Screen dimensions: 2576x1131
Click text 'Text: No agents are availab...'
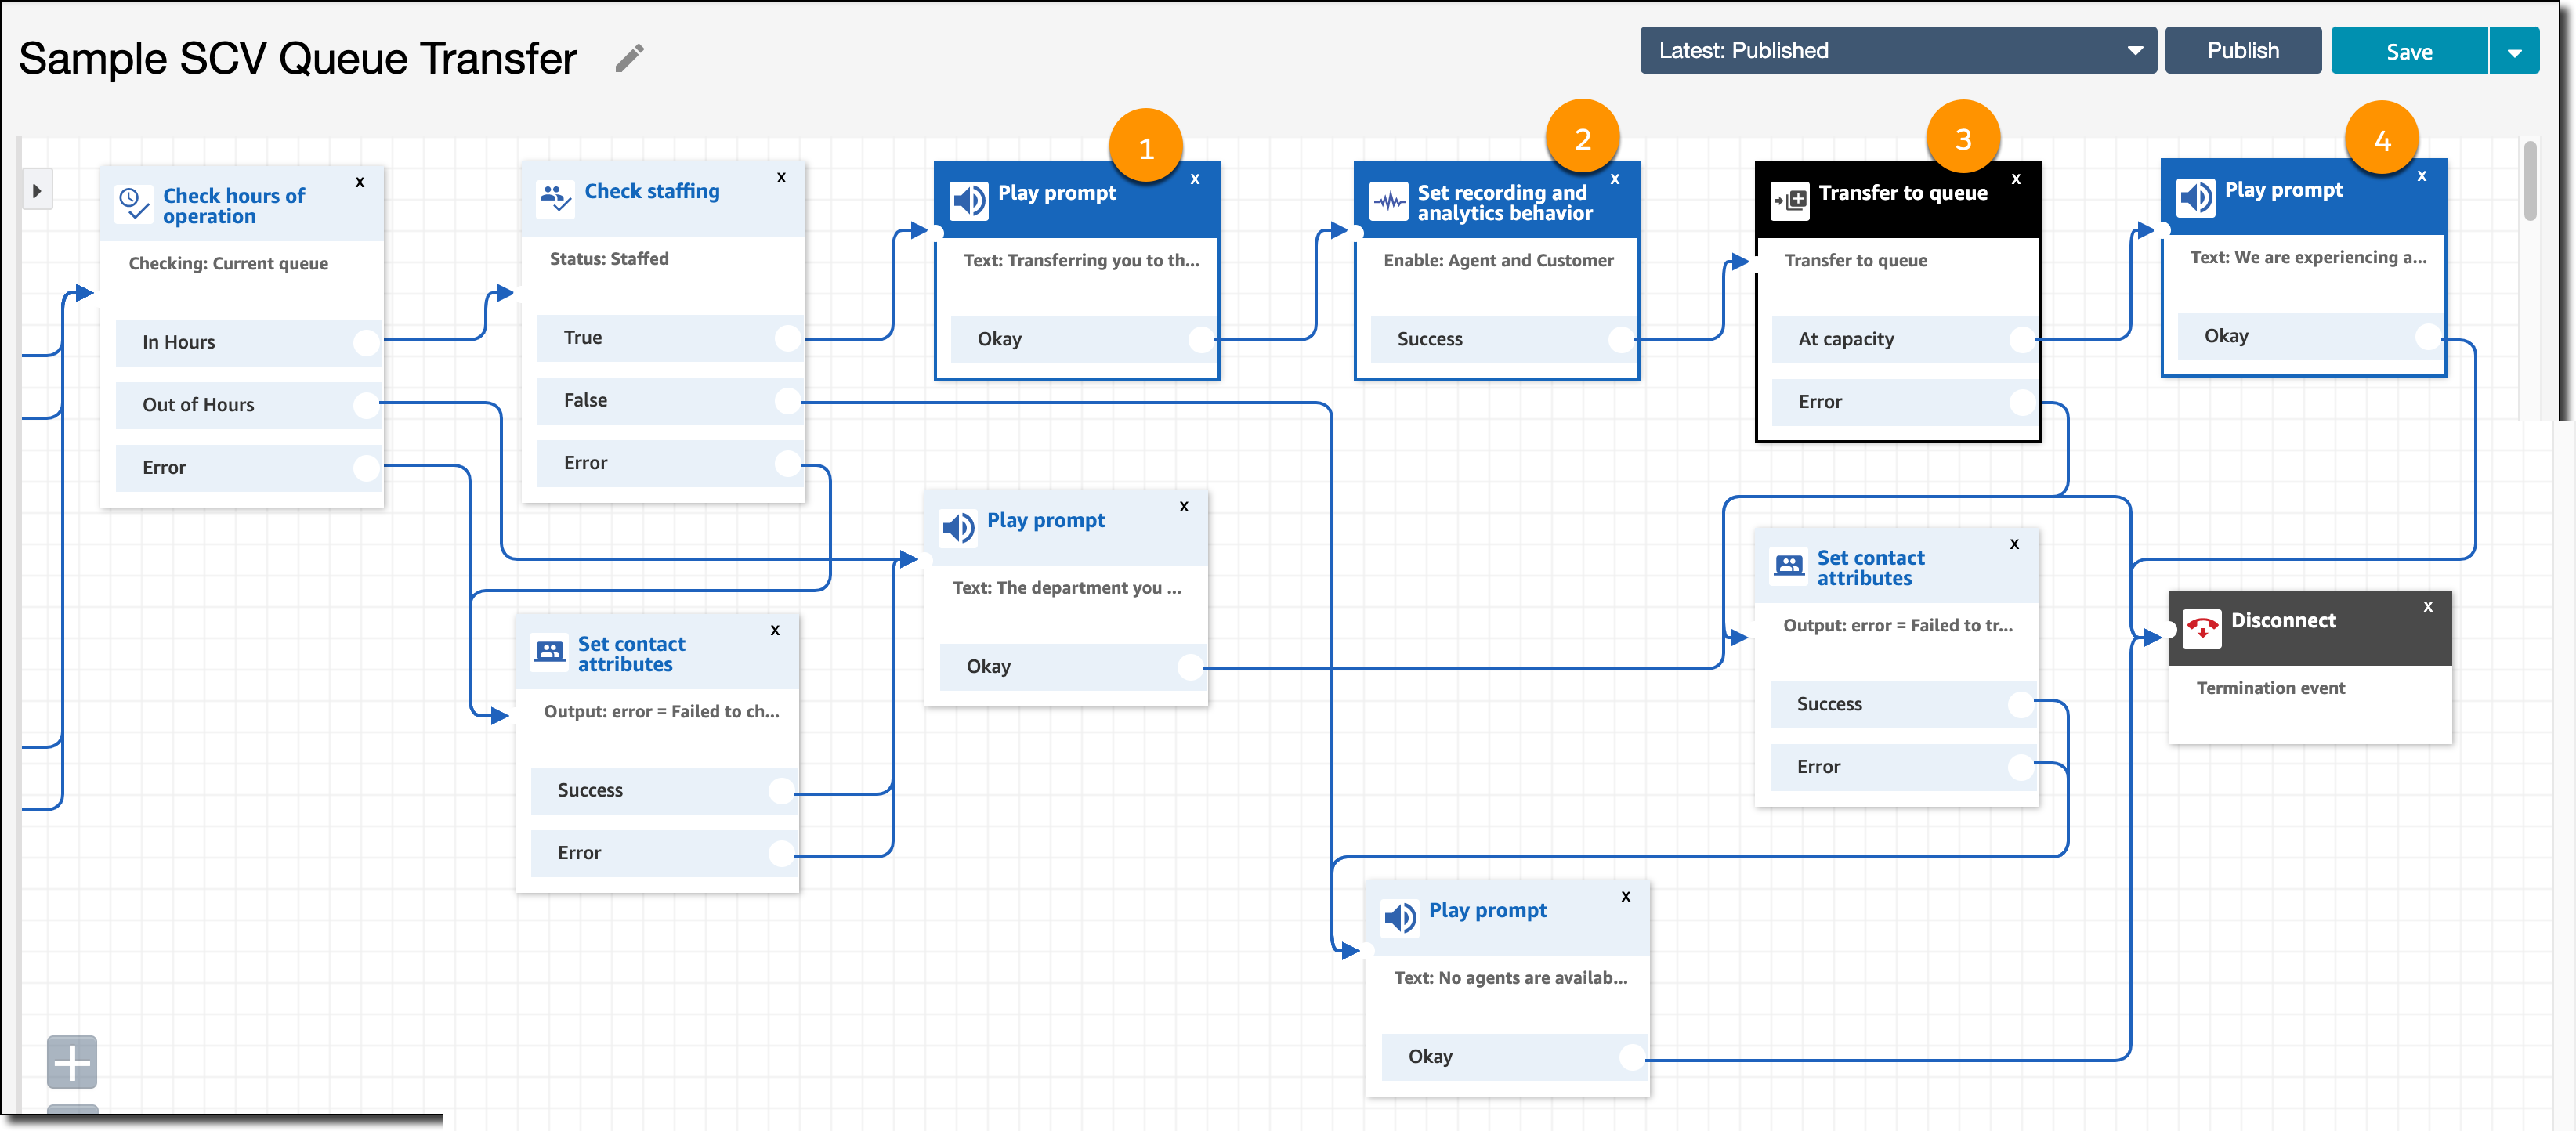pos(1510,979)
